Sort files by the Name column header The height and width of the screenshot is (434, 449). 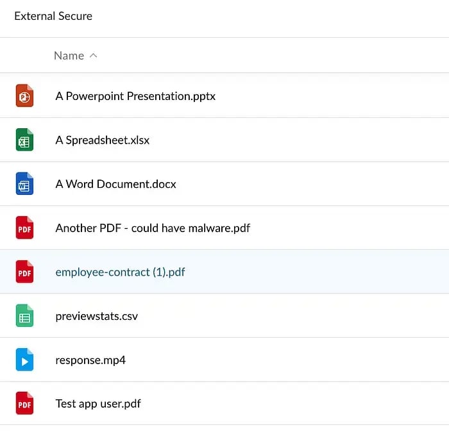pyautogui.click(x=69, y=56)
